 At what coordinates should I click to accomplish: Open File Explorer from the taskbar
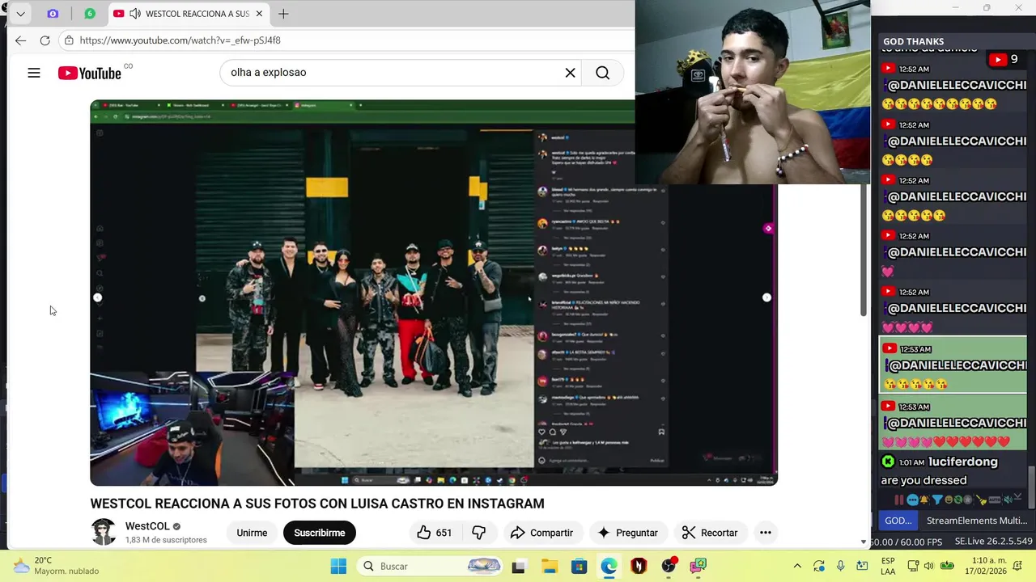point(549,566)
